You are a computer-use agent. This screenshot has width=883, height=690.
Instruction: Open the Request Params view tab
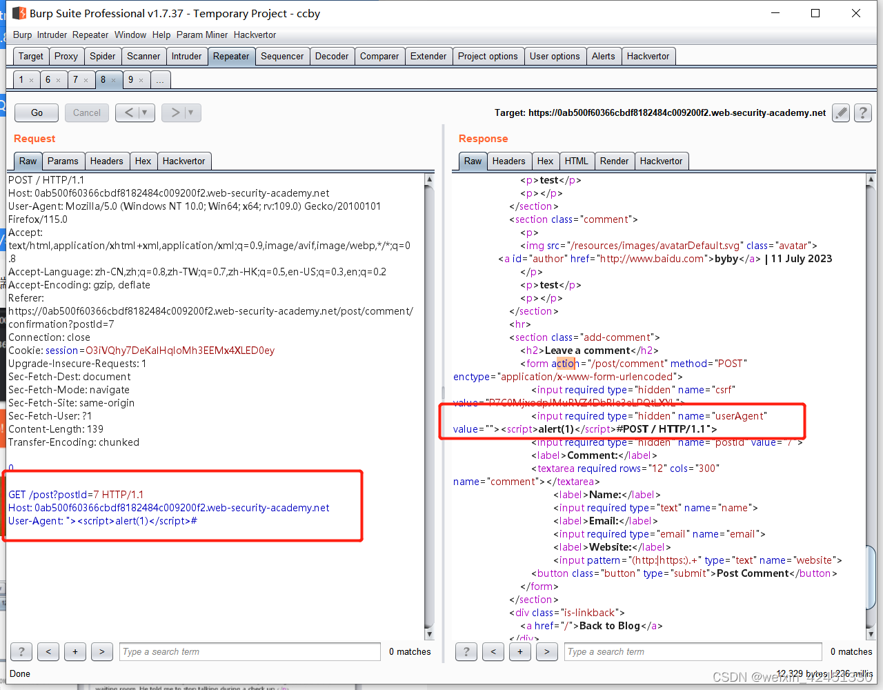pos(63,161)
